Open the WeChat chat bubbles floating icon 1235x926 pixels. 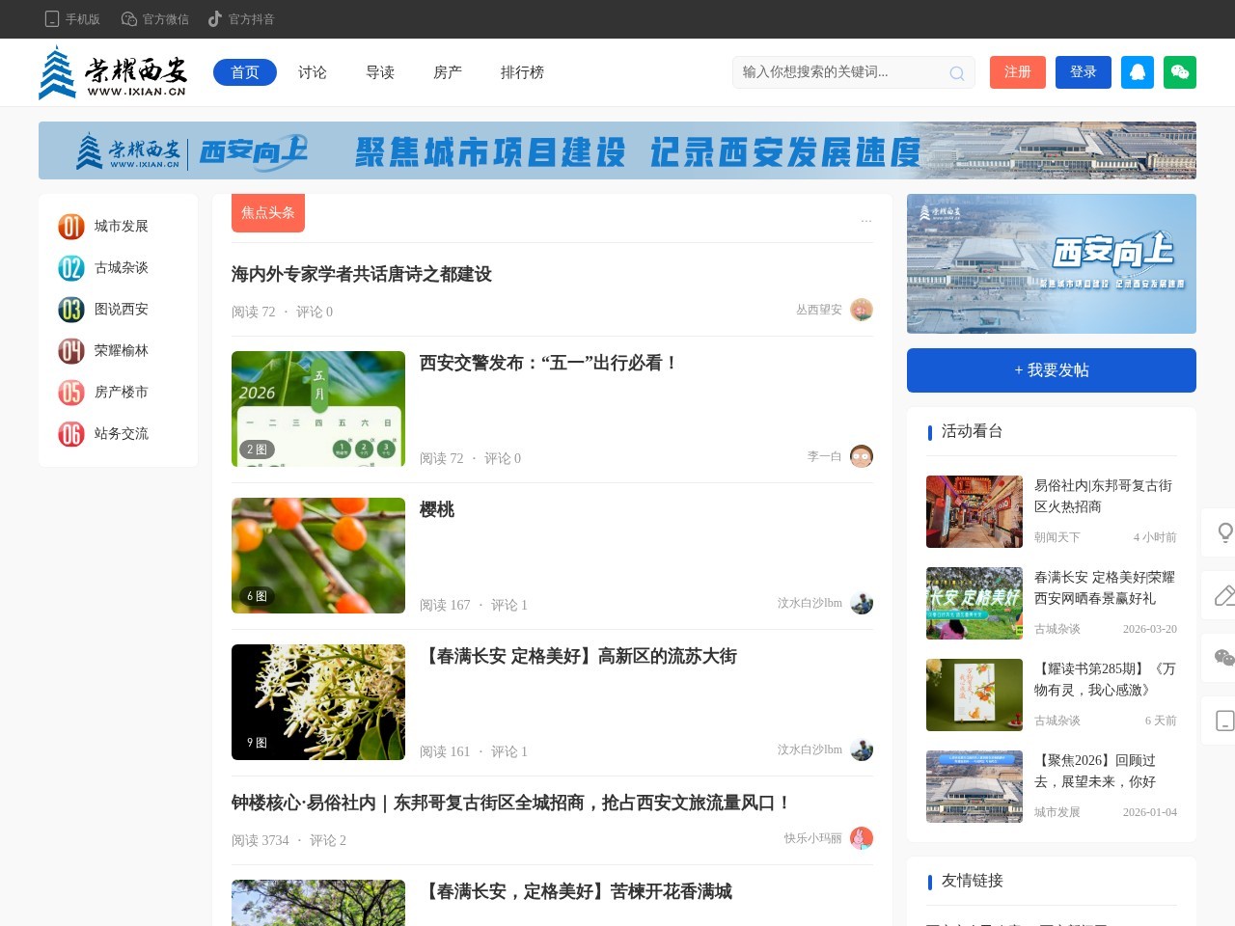[1224, 658]
